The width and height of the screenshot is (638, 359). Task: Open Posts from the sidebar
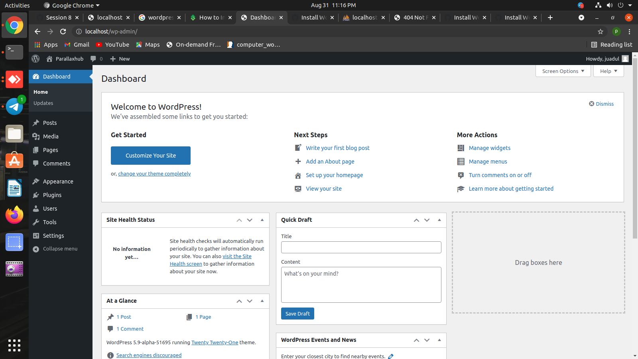(x=49, y=122)
